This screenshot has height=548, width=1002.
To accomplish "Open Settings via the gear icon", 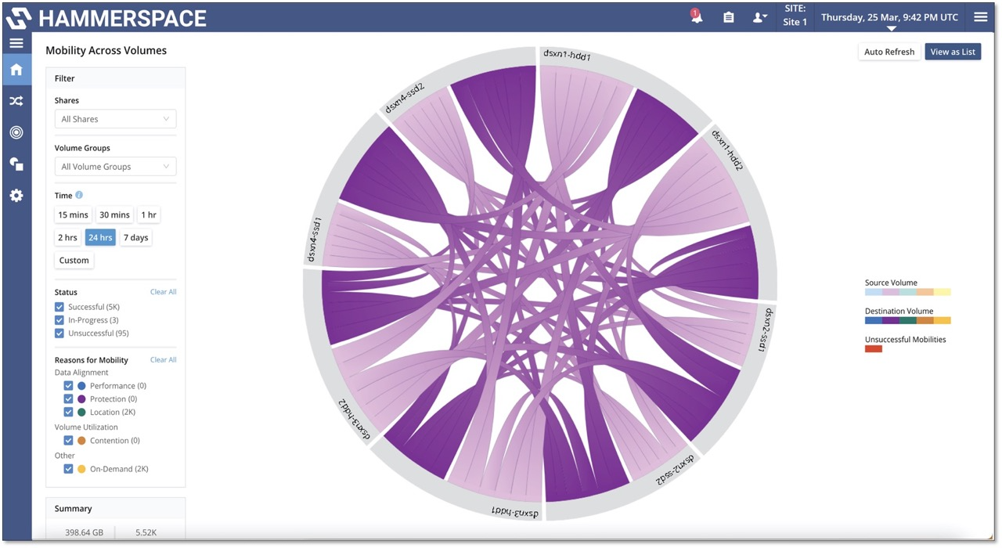I will pos(16,196).
